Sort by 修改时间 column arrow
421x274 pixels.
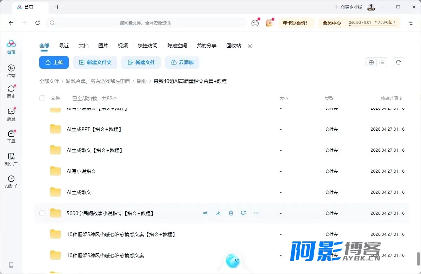pyautogui.click(x=401, y=99)
